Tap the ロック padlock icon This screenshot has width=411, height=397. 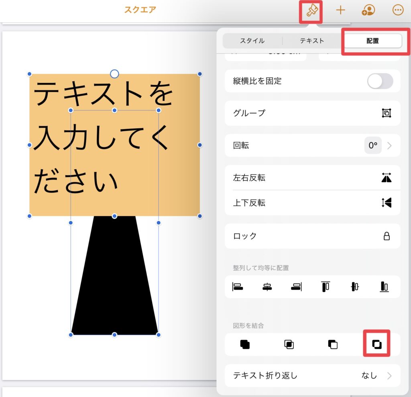pos(387,236)
